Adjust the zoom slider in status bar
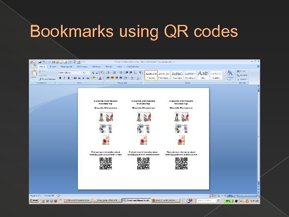Image resolution: width=289 pixels, height=217 pixels. (x=247, y=196)
